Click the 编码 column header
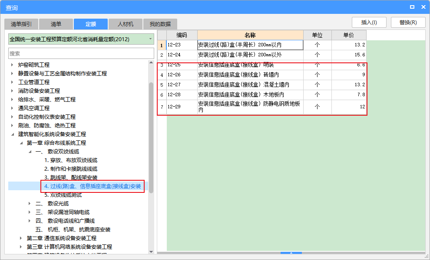This screenshot has width=430, height=260. (182, 35)
